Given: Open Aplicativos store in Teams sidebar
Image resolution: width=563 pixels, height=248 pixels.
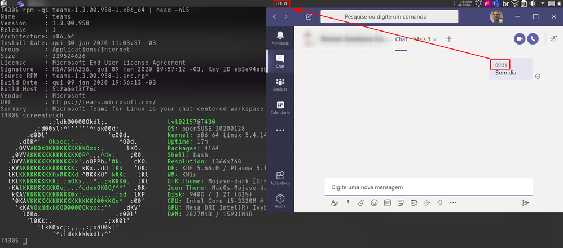Looking at the screenshot, I should click(280, 178).
